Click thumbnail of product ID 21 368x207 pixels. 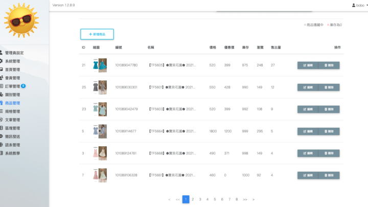point(99,65)
